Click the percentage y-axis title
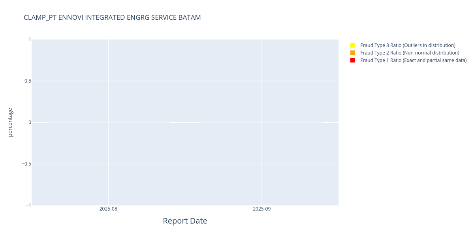474x237 pixels. click(10, 122)
